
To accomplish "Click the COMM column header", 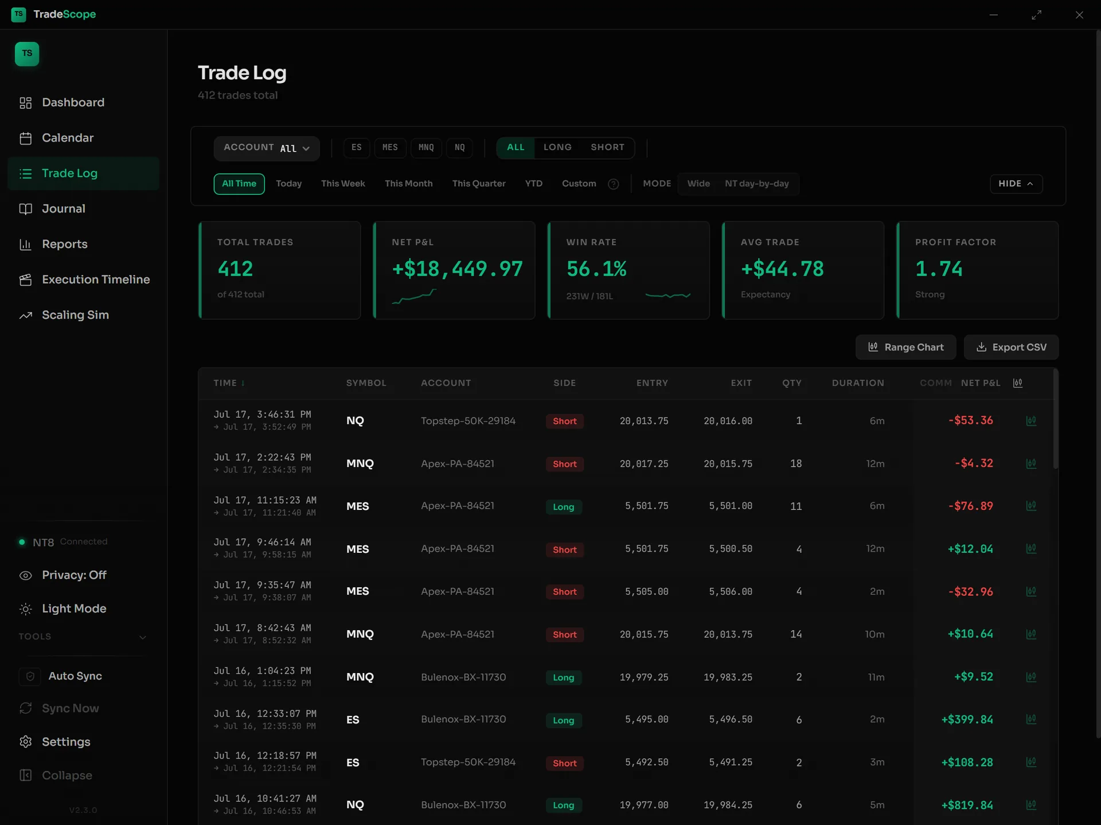I will pos(935,383).
